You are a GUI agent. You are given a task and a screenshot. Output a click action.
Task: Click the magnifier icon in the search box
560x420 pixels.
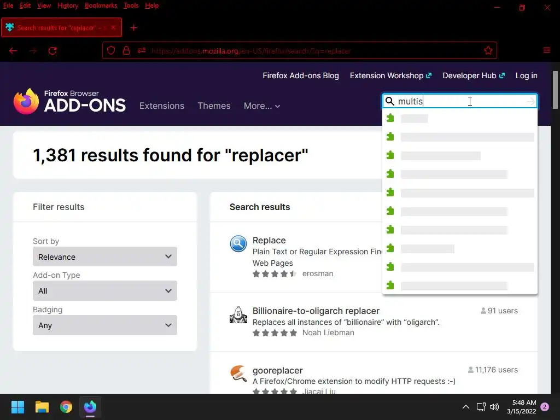coord(390,101)
